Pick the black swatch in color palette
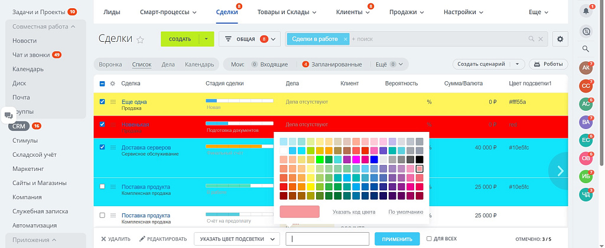 click(x=419, y=160)
